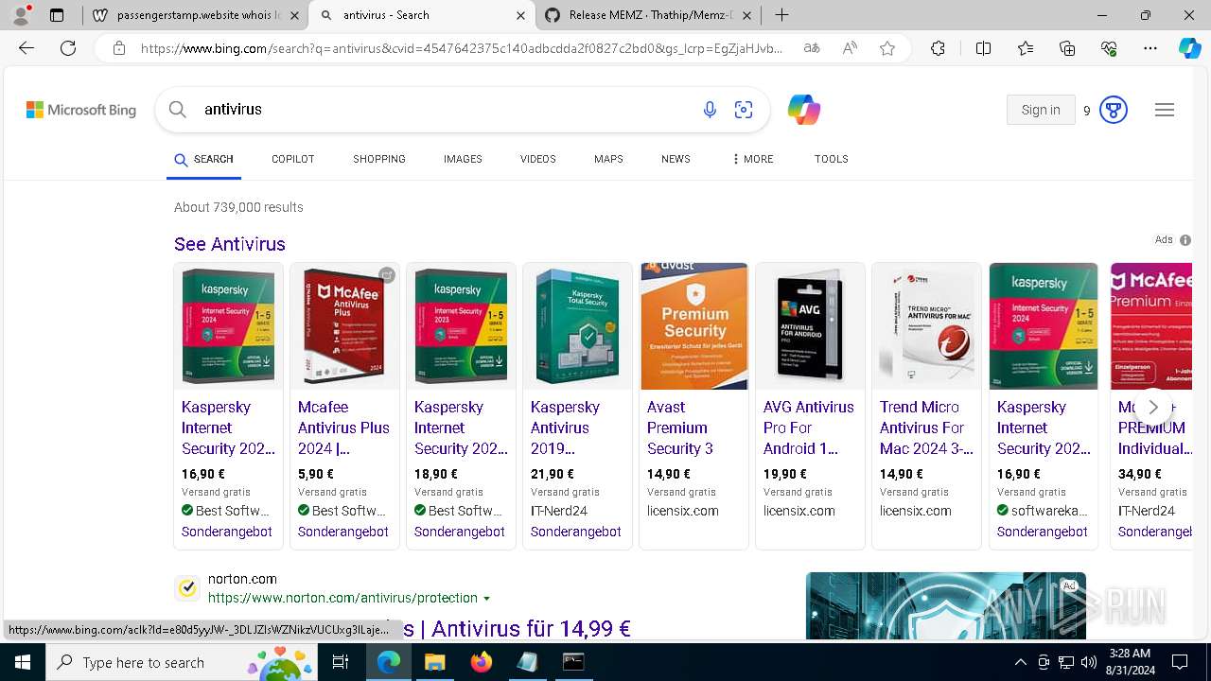This screenshot has width=1211, height=681.
Task: Add this page to favorites star
Action: (887, 48)
